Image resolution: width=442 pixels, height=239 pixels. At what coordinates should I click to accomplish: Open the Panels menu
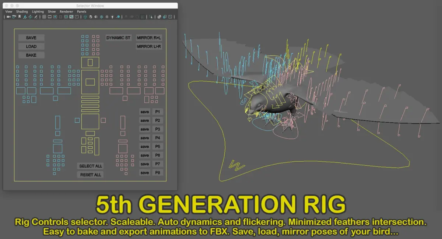(x=81, y=11)
